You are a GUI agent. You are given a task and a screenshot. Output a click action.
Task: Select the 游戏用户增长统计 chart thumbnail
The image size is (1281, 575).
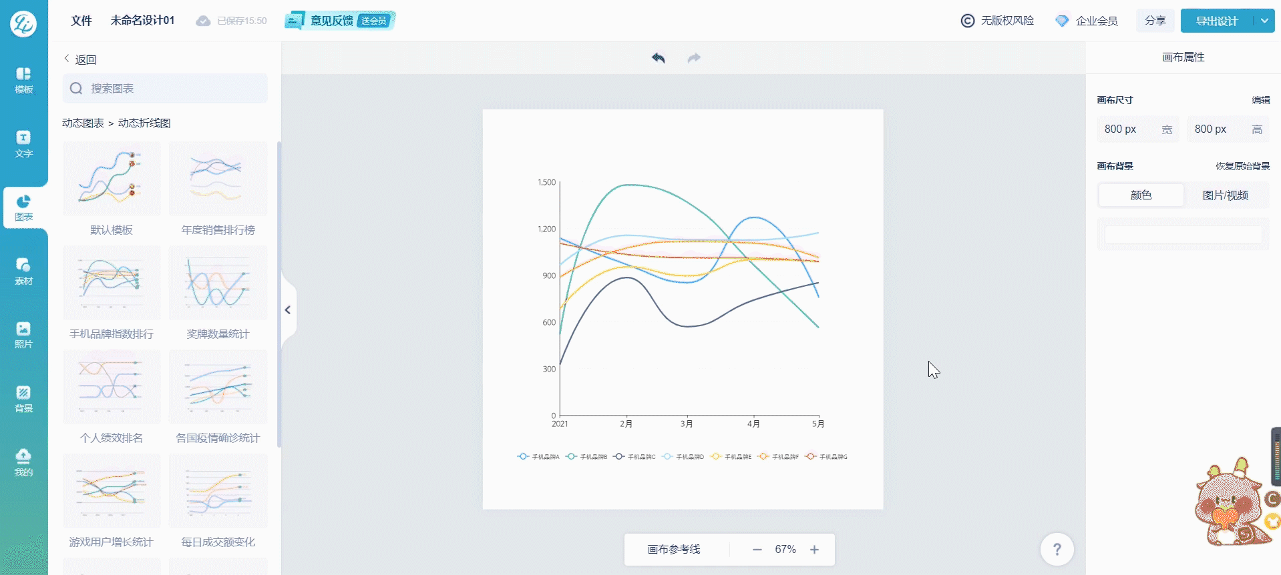coord(112,491)
